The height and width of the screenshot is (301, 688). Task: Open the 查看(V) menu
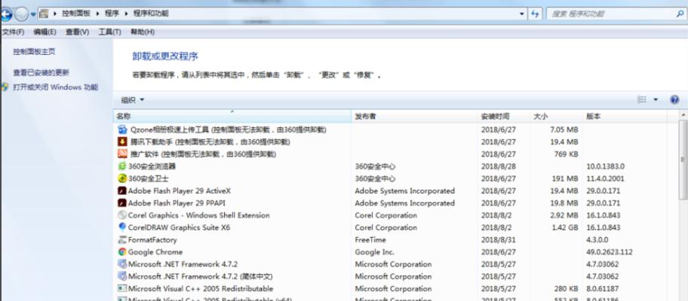[77, 32]
